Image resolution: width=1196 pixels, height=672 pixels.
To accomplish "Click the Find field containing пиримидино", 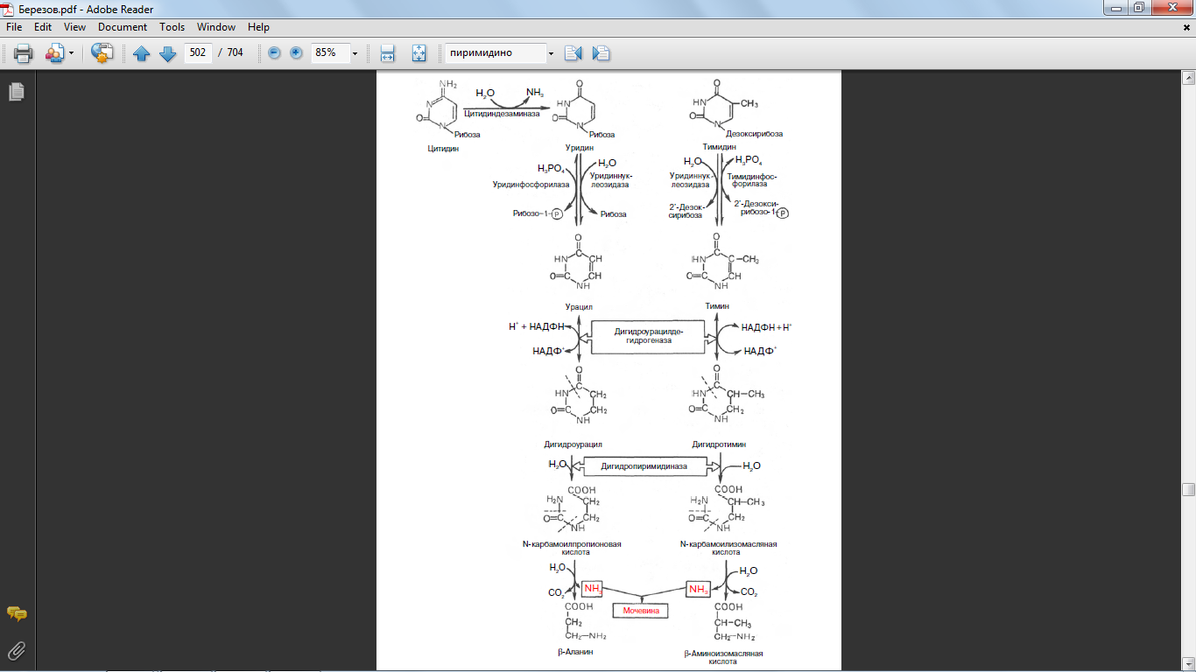I will click(495, 53).
